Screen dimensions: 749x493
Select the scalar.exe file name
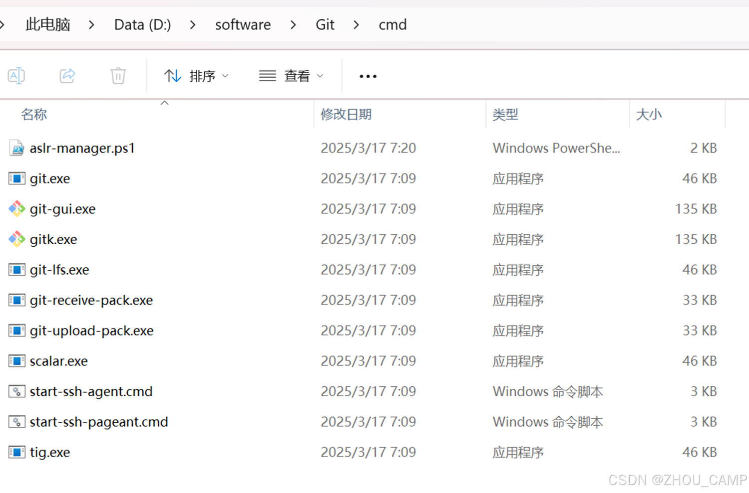coord(59,361)
